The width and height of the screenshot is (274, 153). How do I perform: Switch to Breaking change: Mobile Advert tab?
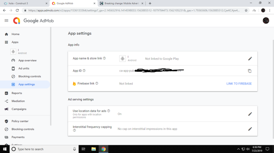pyautogui.click(x=122, y=3)
